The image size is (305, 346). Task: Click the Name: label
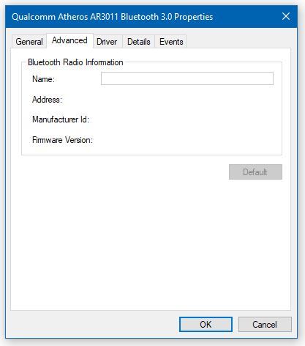coord(44,79)
